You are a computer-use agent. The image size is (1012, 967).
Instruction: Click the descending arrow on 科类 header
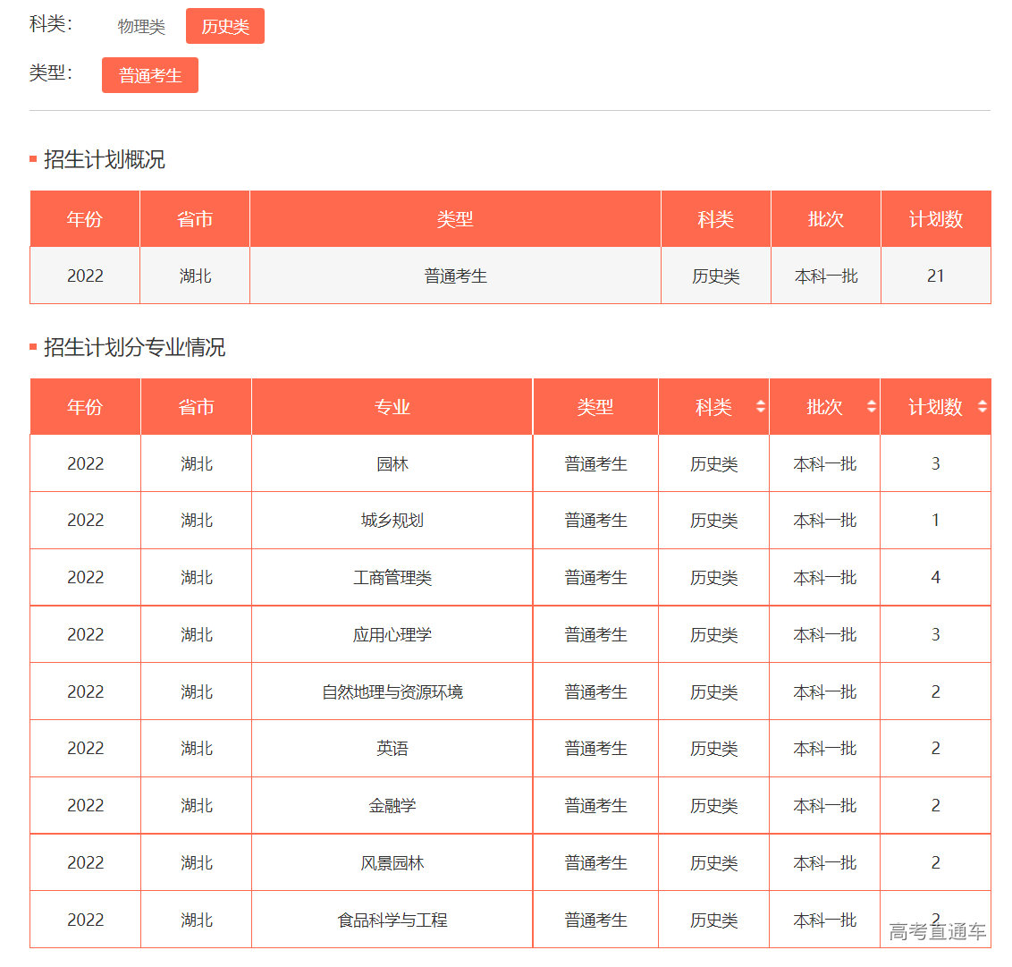[x=761, y=411]
